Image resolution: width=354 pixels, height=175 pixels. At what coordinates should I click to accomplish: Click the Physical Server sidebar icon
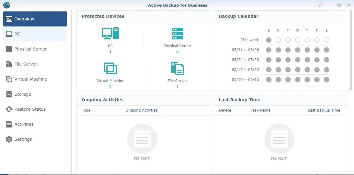point(9,49)
